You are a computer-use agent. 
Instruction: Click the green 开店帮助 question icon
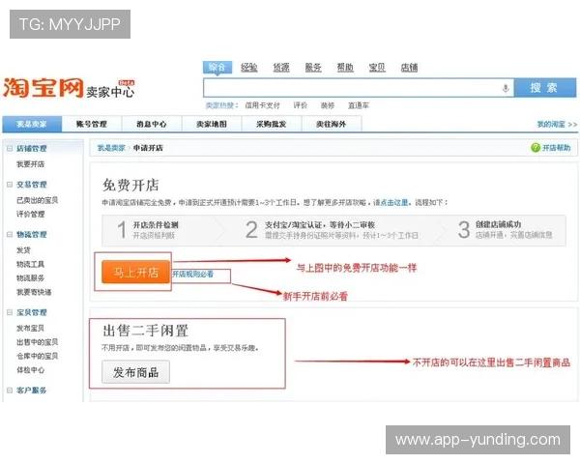coord(536,148)
